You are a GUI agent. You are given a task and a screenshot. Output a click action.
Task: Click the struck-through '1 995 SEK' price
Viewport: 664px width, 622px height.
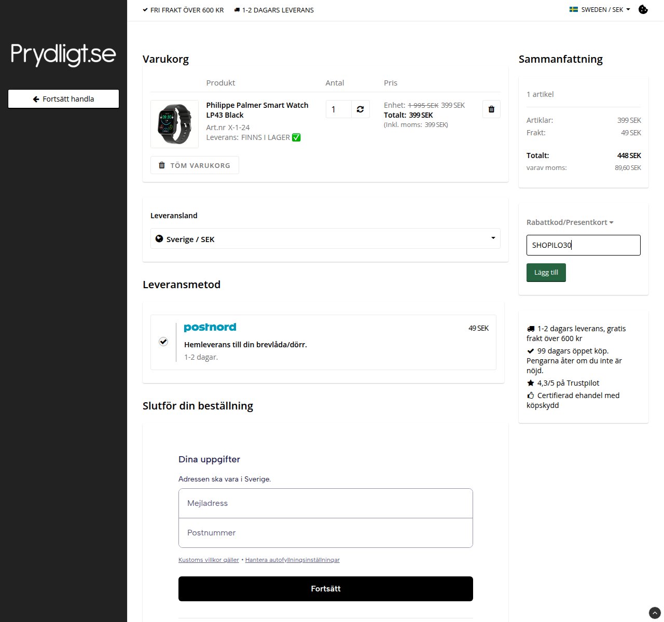click(423, 105)
